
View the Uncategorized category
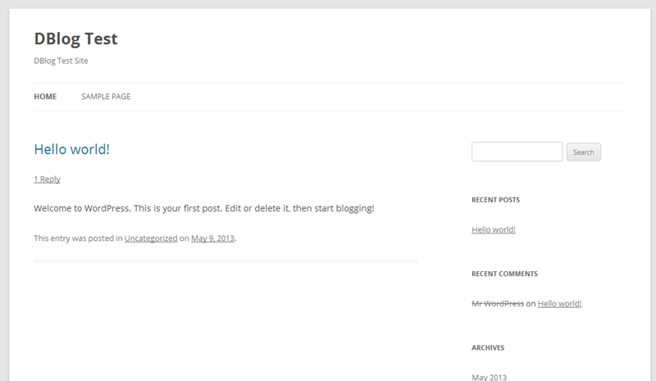pyautogui.click(x=151, y=238)
